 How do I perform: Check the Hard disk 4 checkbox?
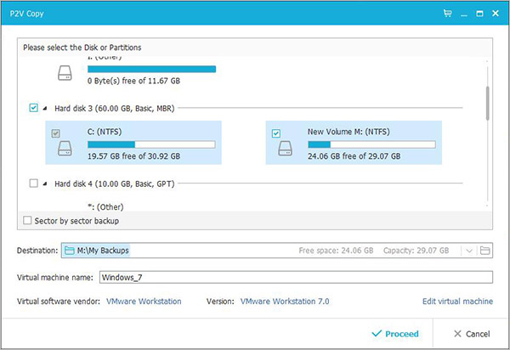[x=33, y=183]
